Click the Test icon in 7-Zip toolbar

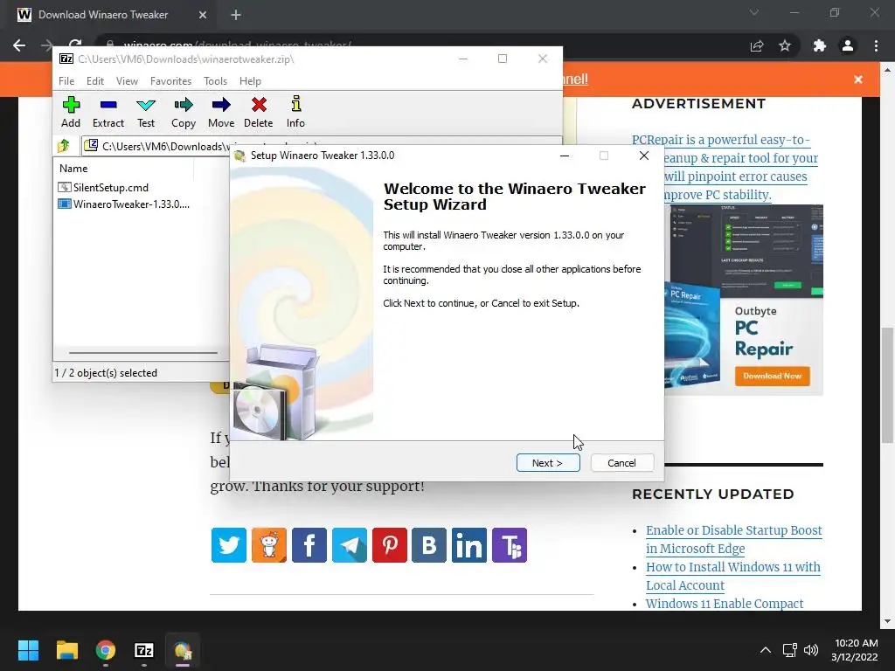pyautogui.click(x=146, y=112)
